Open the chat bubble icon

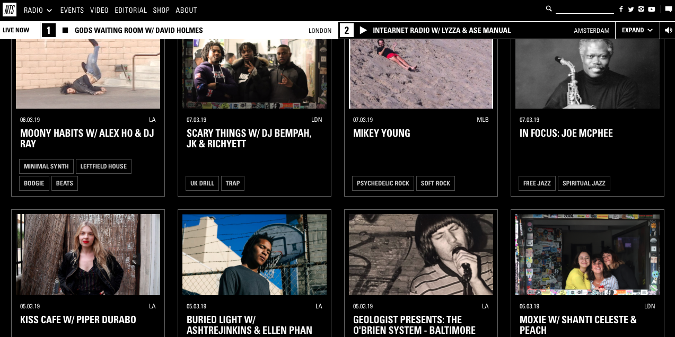(668, 9)
